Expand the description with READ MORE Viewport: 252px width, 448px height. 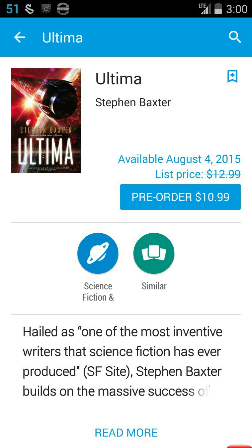[126, 433]
